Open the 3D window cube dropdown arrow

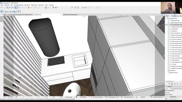click(58, 8)
